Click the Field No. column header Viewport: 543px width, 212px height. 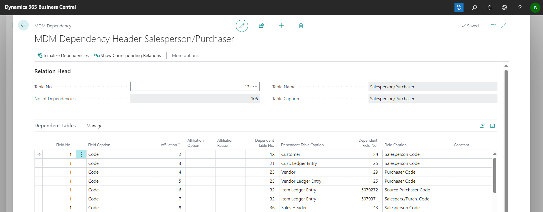click(64, 145)
